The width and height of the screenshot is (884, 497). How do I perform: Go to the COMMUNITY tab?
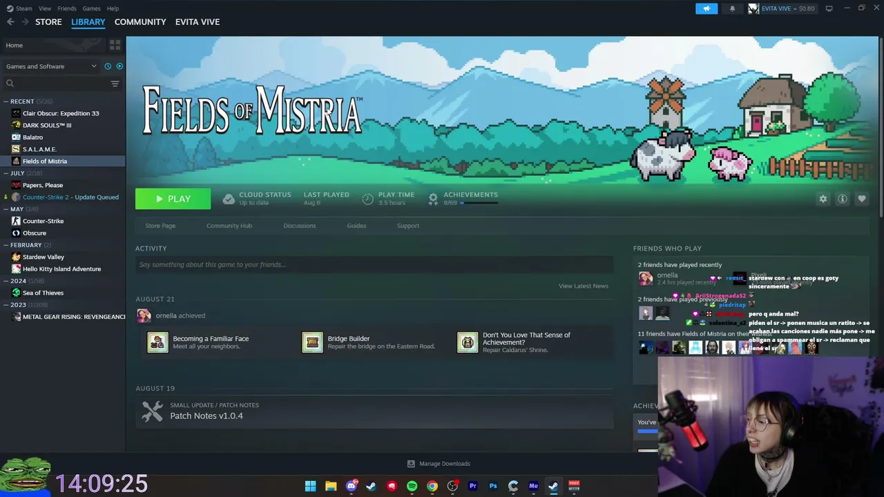tap(140, 22)
